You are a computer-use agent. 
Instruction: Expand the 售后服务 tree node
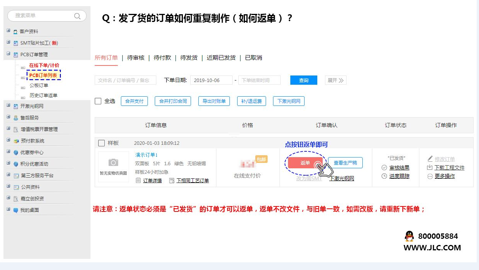tap(8, 117)
